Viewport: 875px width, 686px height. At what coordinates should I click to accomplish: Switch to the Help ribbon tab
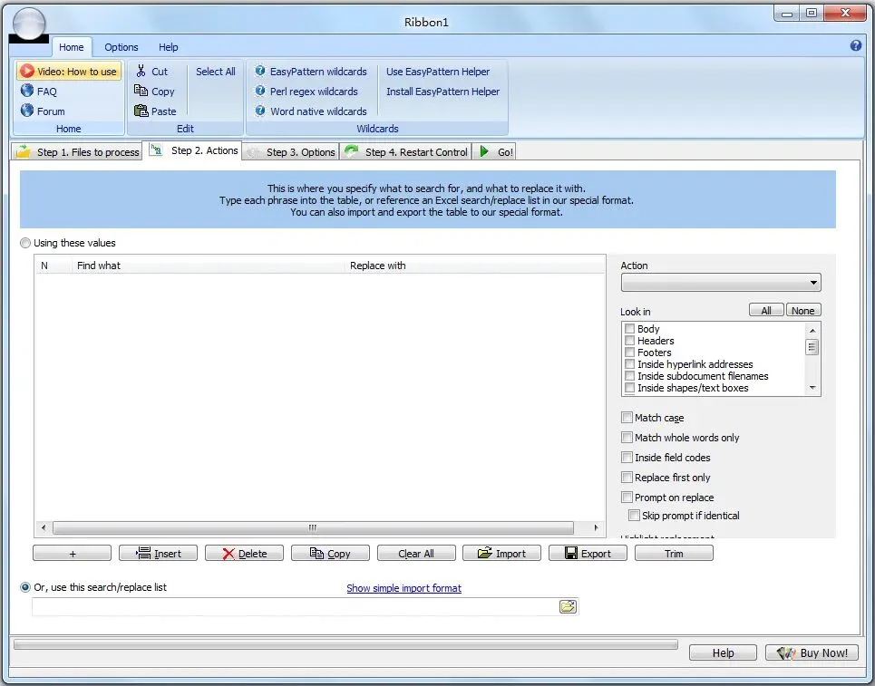tap(168, 47)
